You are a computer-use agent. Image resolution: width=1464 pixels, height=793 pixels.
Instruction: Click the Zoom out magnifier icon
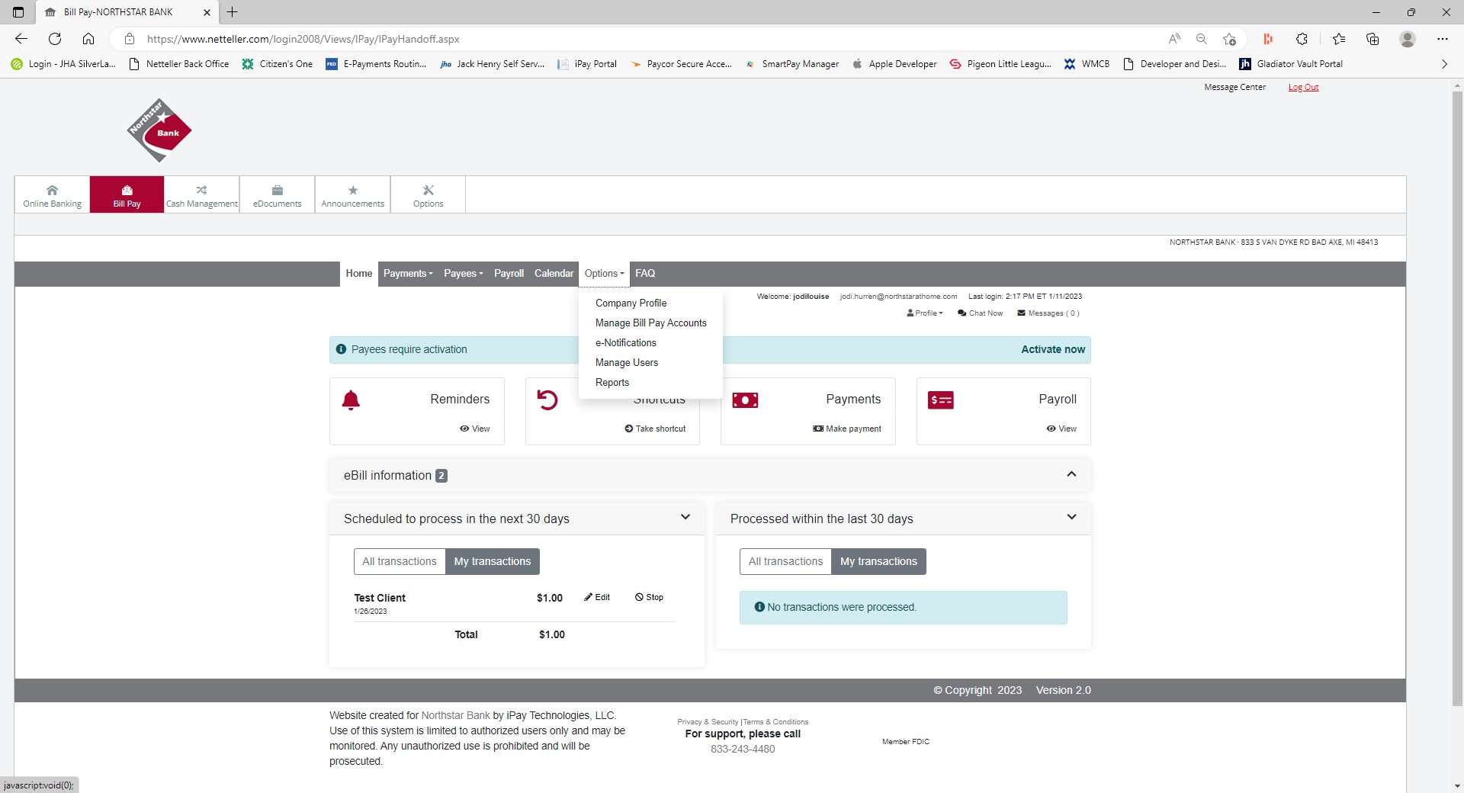coord(1202,39)
